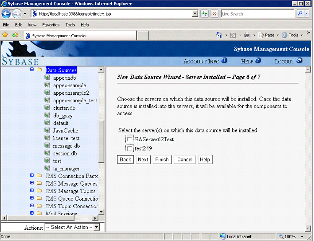Click the Tools gear icon

tap(284, 35)
